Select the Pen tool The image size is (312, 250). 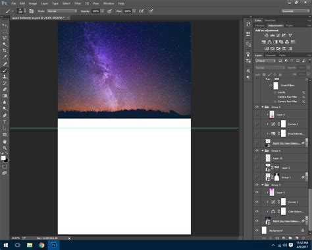[5, 115]
